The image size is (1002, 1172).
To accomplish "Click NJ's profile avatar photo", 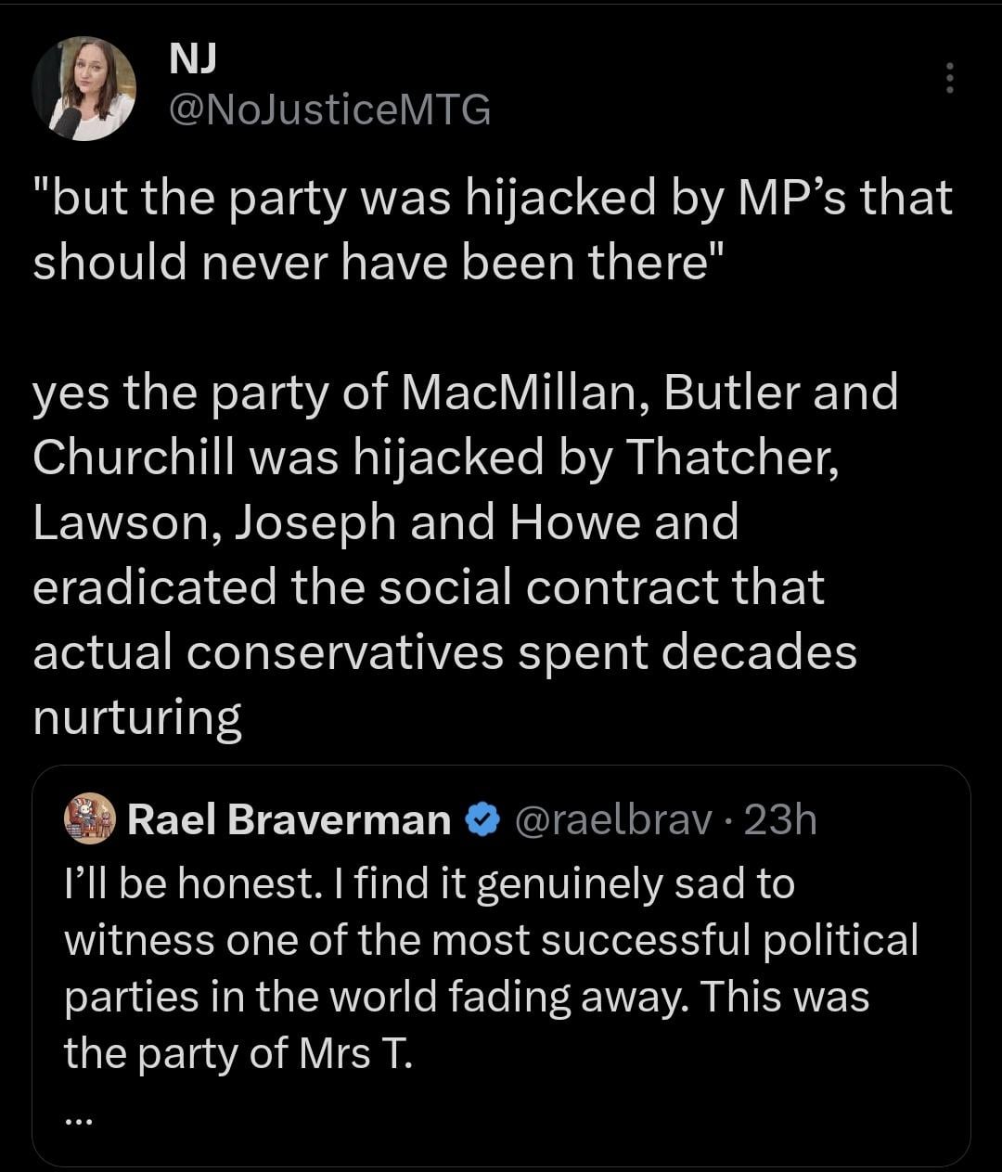I will (84, 89).
